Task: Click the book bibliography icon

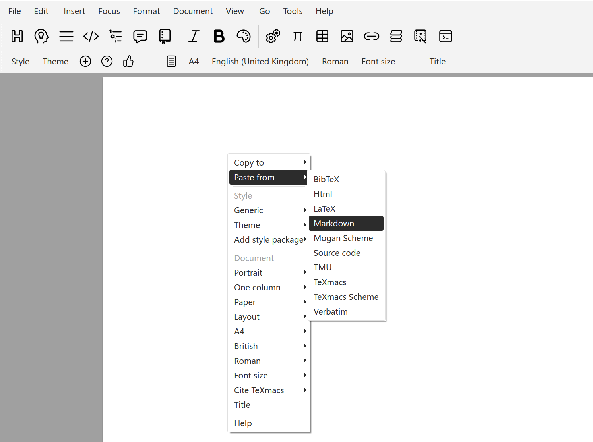Action: (165, 36)
